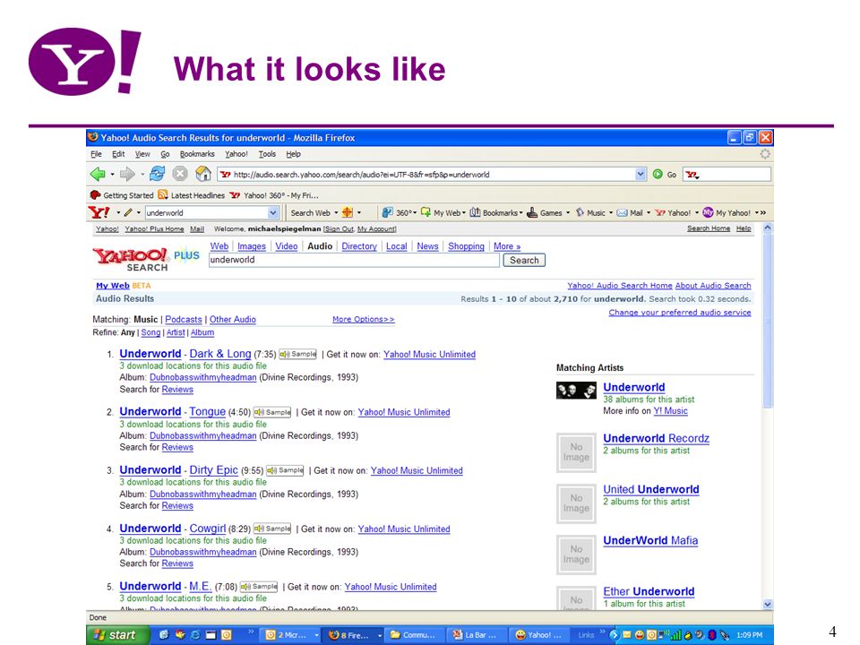The width and height of the screenshot is (860, 645).
Task: Click the My Web toolbar icon
Action: tap(426, 212)
